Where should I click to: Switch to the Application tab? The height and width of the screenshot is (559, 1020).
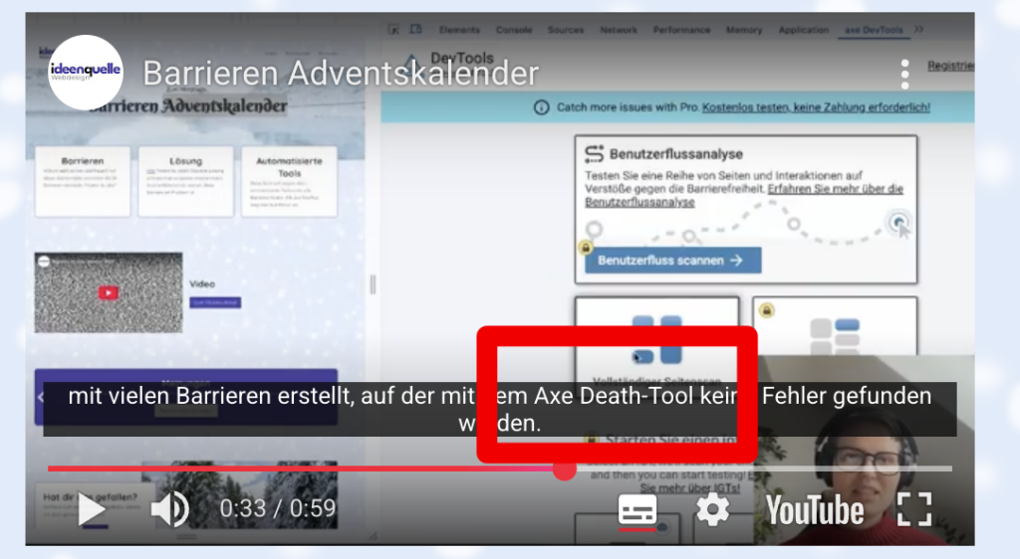[x=804, y=30]
